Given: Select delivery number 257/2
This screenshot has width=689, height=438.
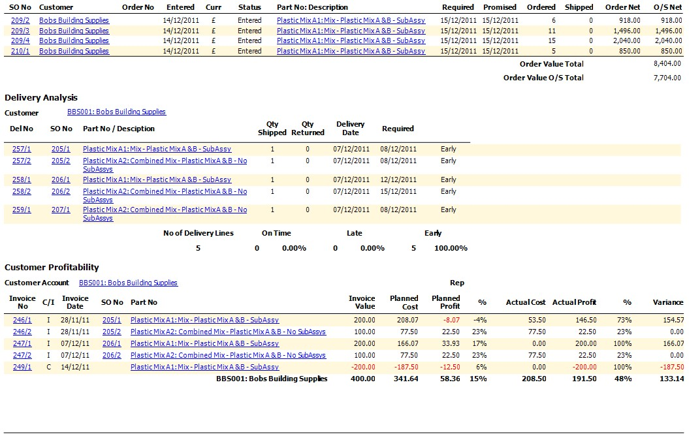Looking at the screenshot, I should click(22, 161).
